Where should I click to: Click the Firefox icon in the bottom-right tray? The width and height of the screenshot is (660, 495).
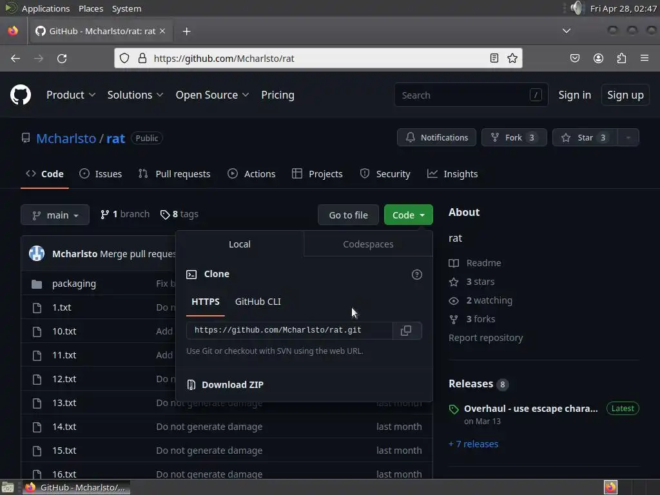coord(610,487)
